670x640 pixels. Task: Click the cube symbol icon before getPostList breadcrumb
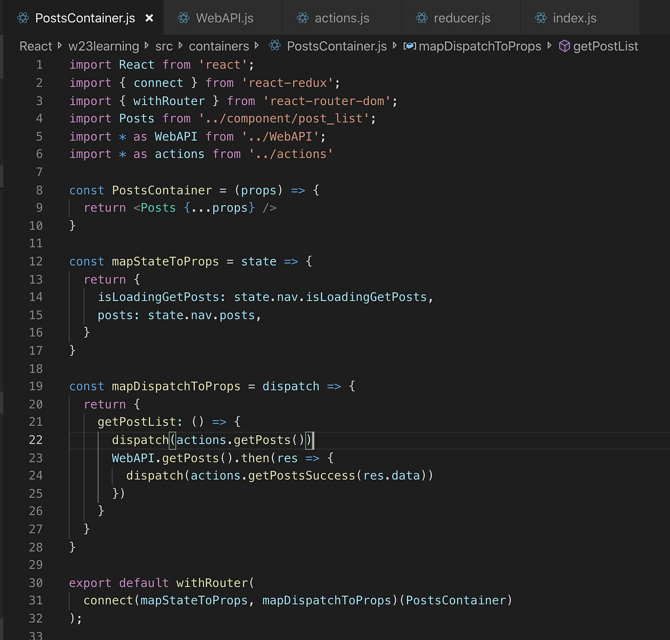pyautogui.click(x=564, y=46)
